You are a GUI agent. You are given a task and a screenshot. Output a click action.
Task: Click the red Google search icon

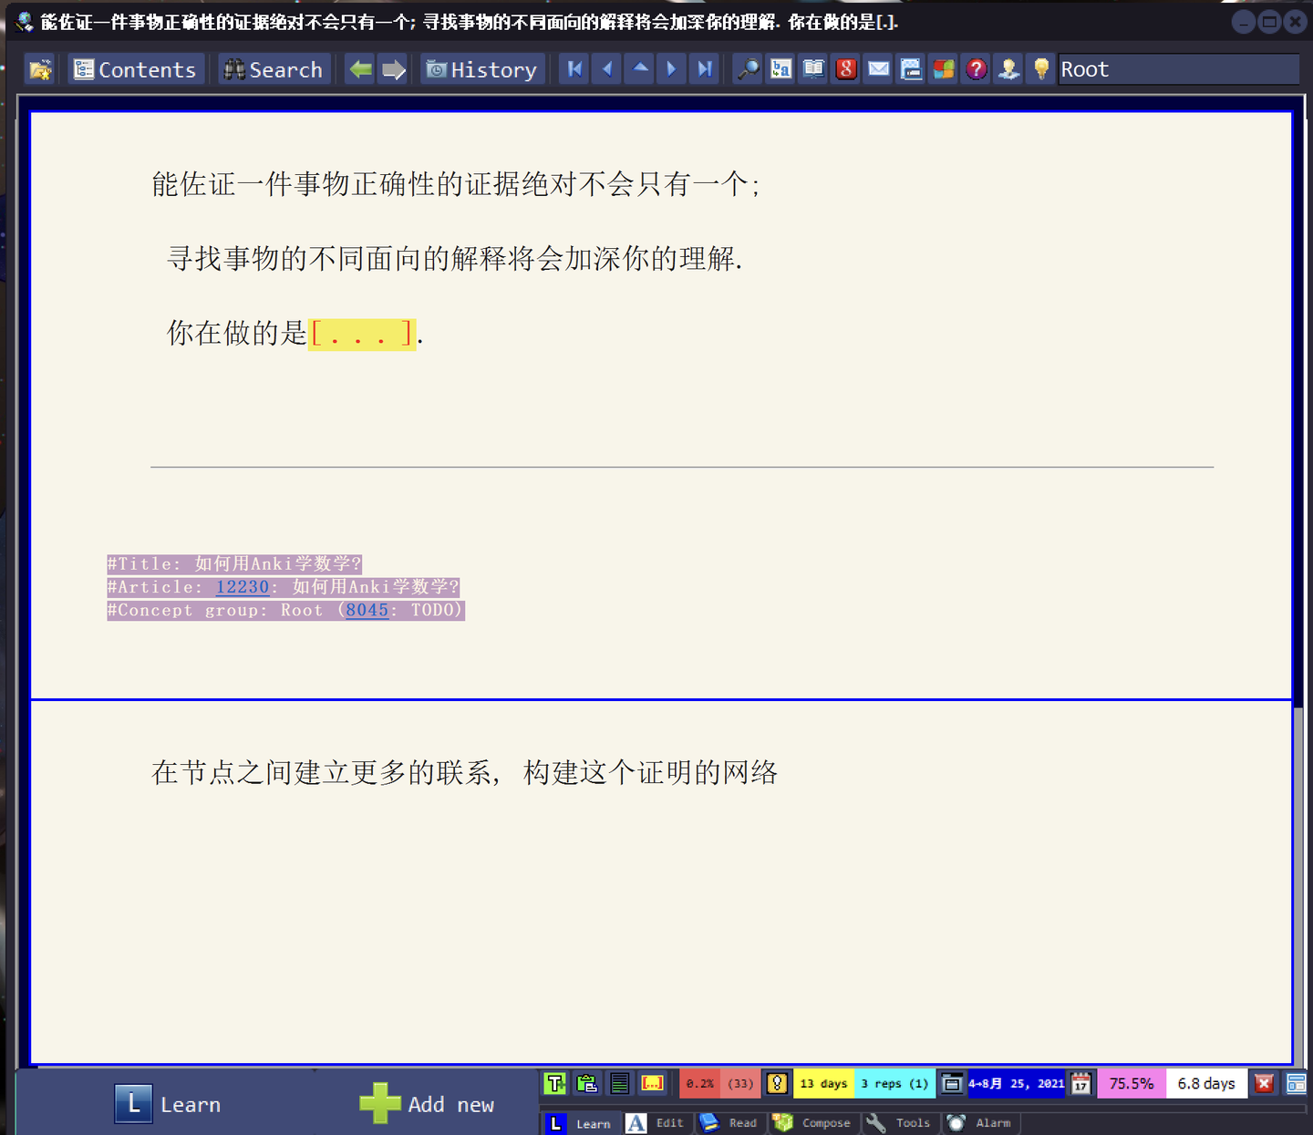click(846, 69)
